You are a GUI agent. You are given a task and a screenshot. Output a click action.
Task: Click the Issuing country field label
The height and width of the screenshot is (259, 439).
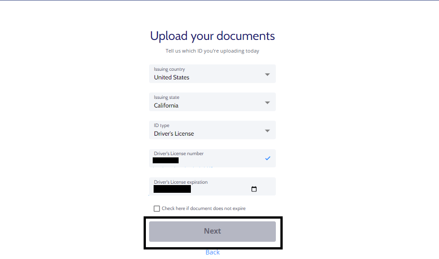click(x=170, y=69)
